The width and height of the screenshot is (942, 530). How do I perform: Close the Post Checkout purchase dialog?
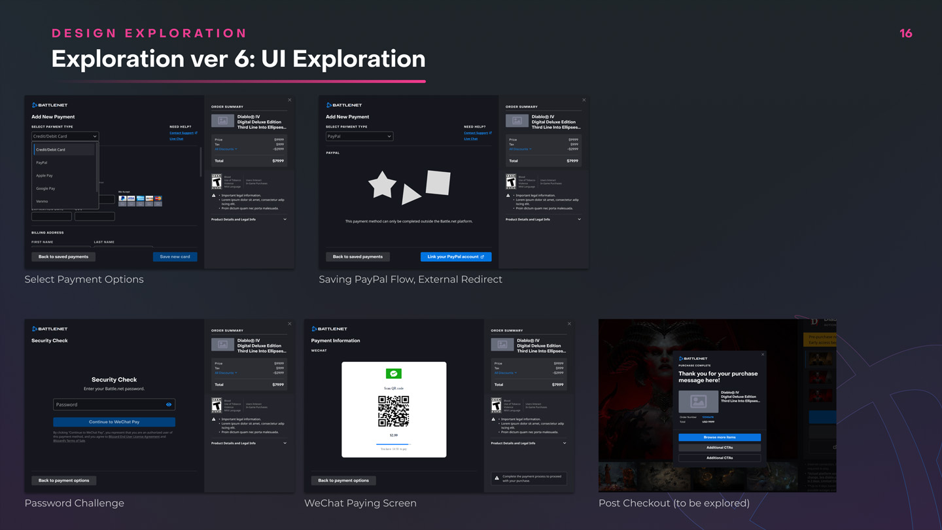(763, 355)
